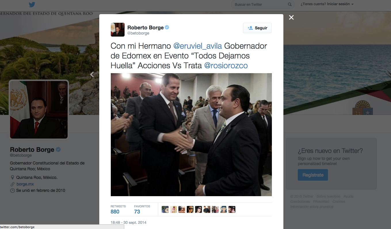
Task: Open tweet author's avatar thumbnail
Action: pyautogui.click(x=118, y=30)
